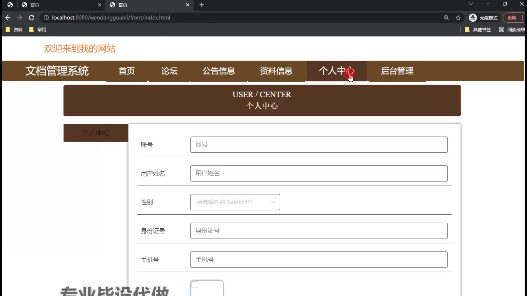Click the incognito mode icon
This screenshot has width=527, height=296.
click(473, 18)
